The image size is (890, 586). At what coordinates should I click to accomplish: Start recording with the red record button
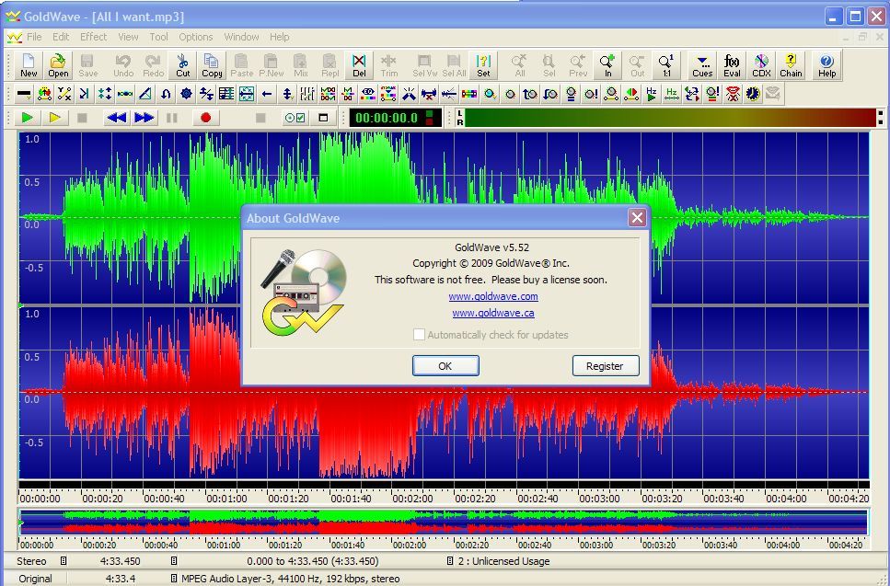pos(205,118)
